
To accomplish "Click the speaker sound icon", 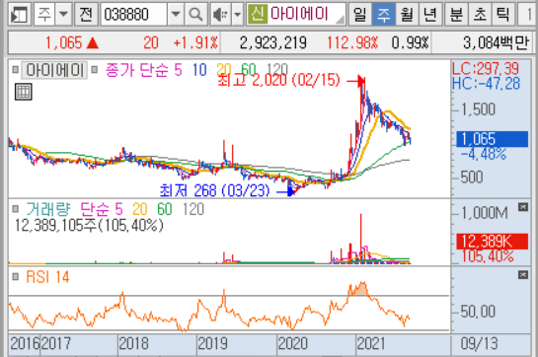I will (x=220, y=15).
